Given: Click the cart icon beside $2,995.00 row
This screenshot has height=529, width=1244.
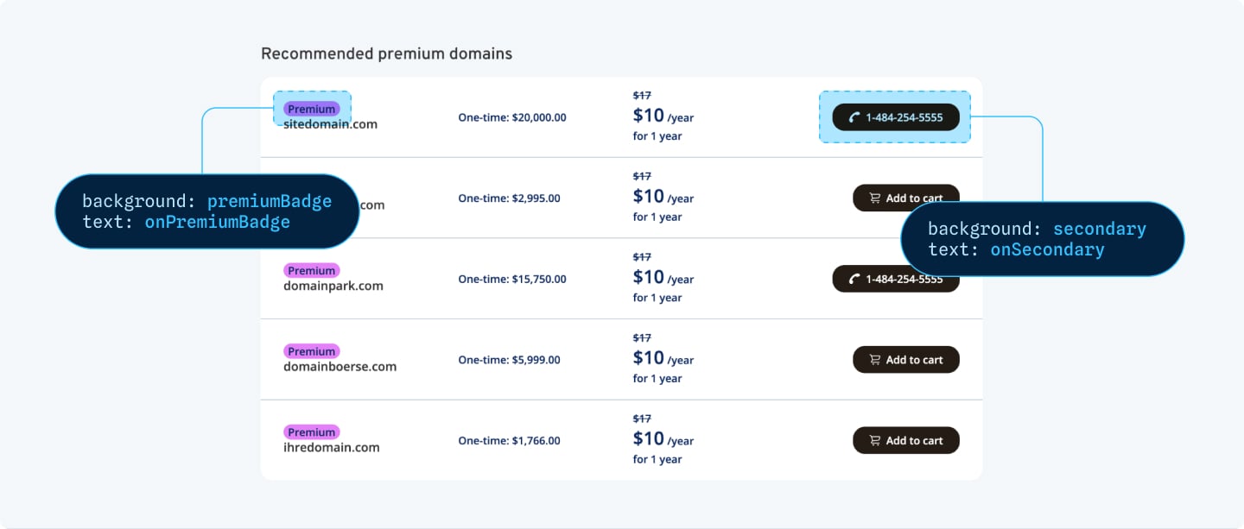Looking at the screenshot, I should coord(874,198).
